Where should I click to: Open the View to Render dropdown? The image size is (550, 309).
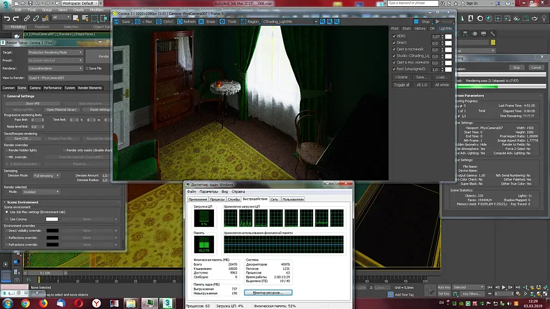click(69, 78)
